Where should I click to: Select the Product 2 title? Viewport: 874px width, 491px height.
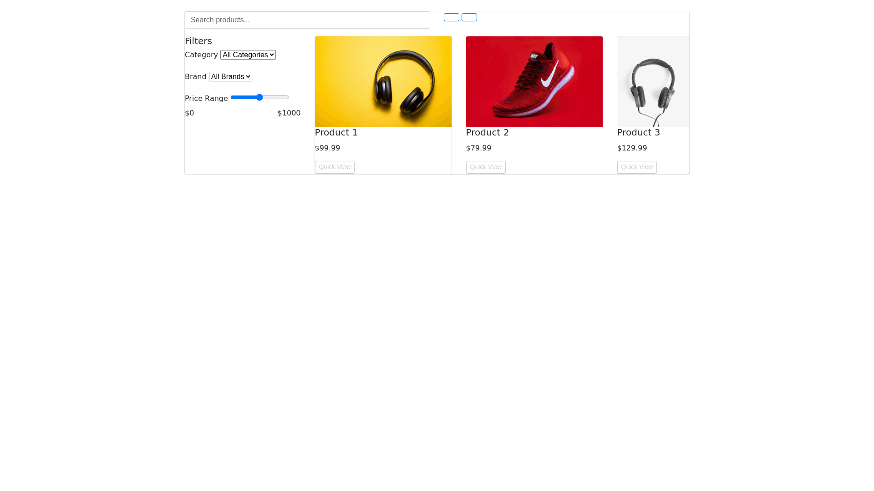[x=487, y=132]
